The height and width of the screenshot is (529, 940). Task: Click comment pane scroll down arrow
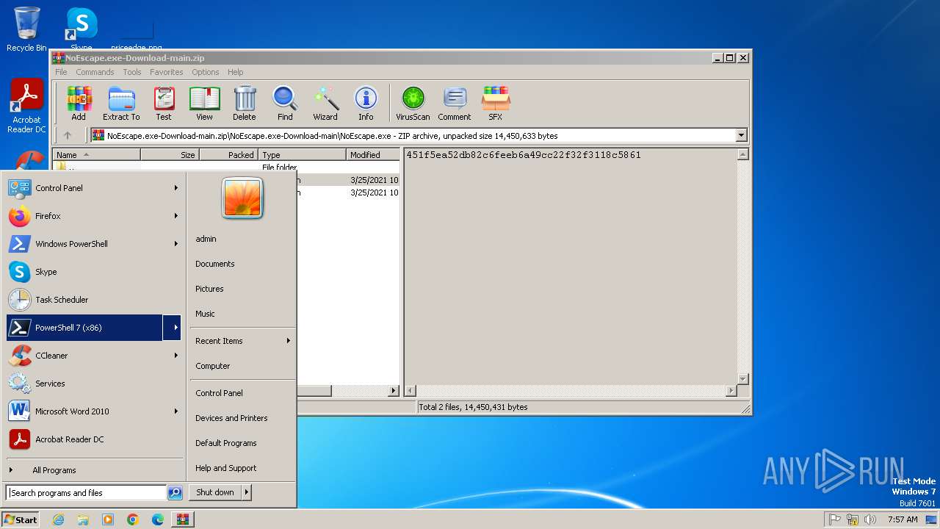pos(742,379)
